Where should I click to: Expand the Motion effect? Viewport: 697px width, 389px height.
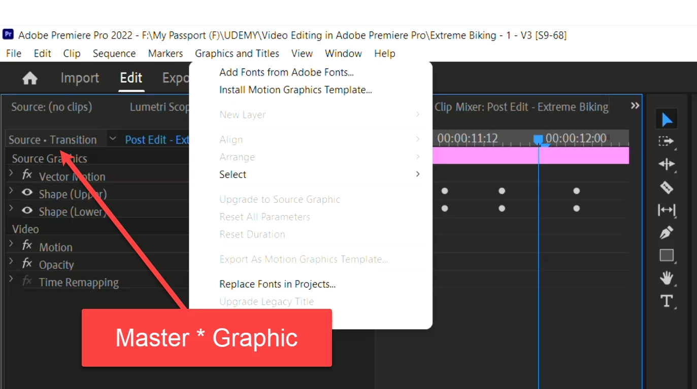tap(11, 244)
